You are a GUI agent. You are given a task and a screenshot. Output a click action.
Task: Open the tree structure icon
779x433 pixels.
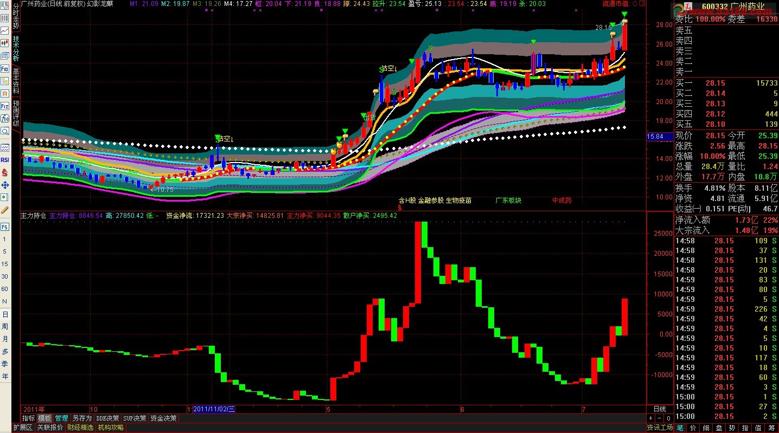(5, 81)
